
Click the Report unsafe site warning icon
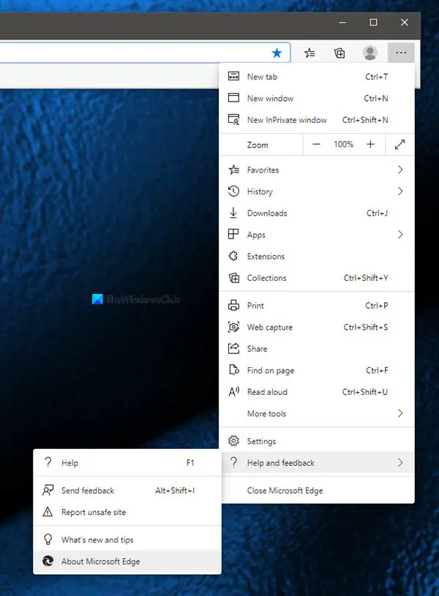48,512
